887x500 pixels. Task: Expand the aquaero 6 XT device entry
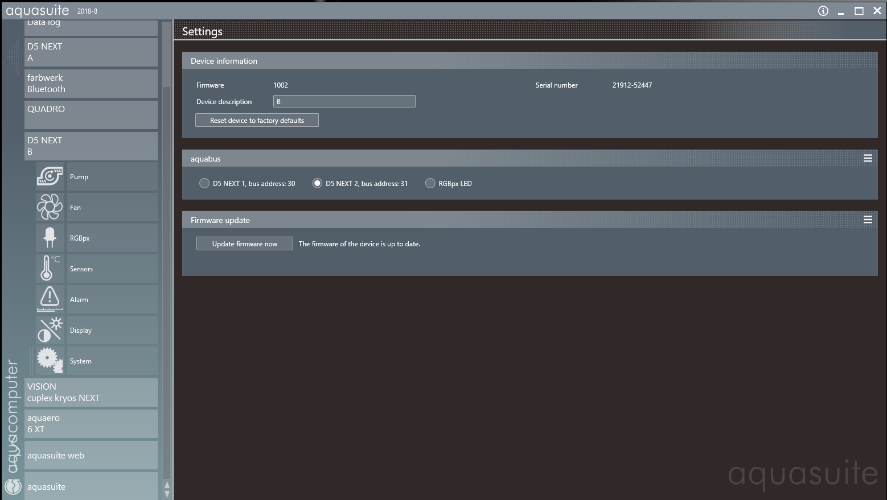tap(91, 424)
